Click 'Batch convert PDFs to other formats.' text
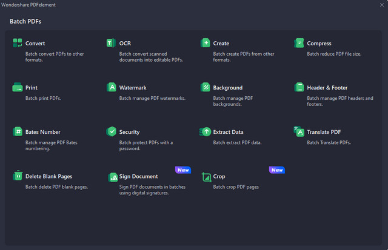388x250 pixels. [55, 57]
